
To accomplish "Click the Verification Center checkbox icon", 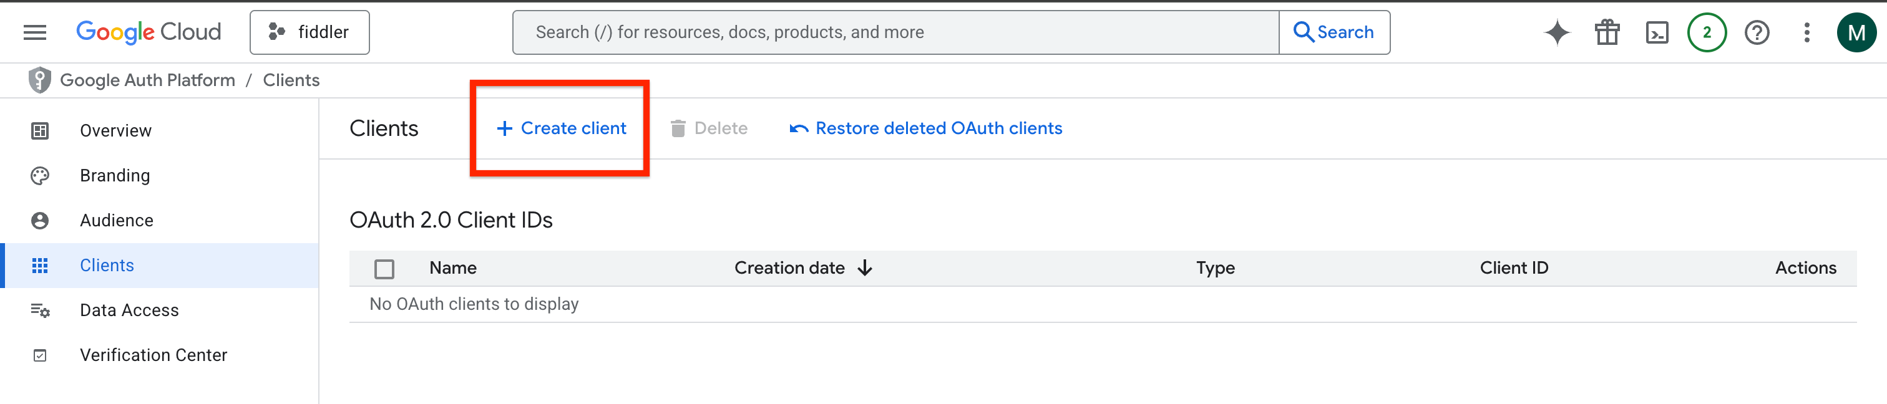I will (39, 355).
